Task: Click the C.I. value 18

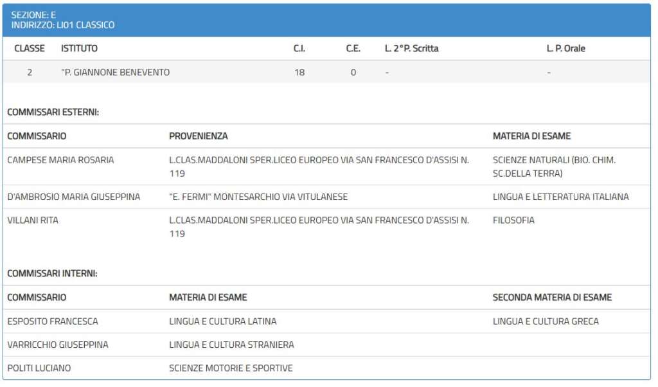Action: (x=299, y=72)
